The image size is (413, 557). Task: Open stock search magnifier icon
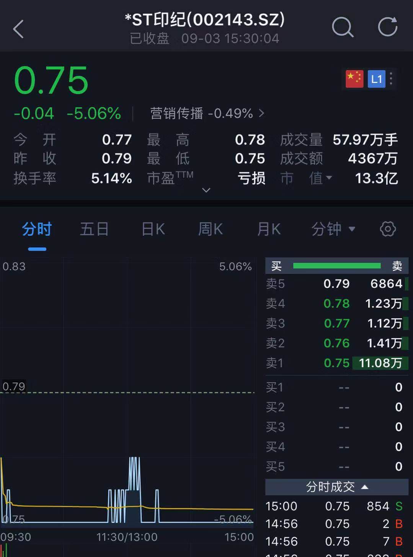click(342, 27)
